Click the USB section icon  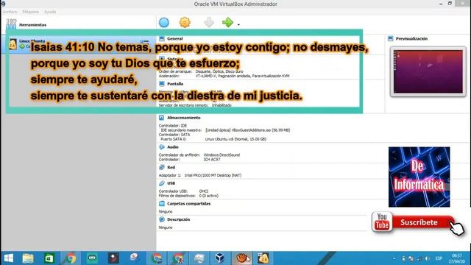[162, 183]
